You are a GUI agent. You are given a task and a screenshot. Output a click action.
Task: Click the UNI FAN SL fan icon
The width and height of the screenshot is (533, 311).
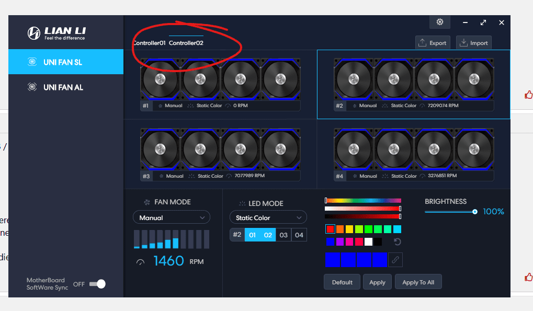click(x=32, y=62)
